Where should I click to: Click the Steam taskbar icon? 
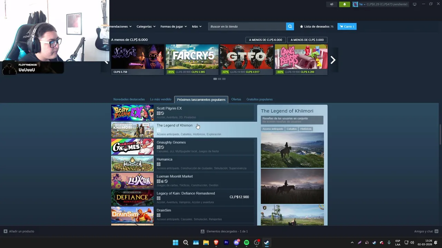[x=267, y=242]
